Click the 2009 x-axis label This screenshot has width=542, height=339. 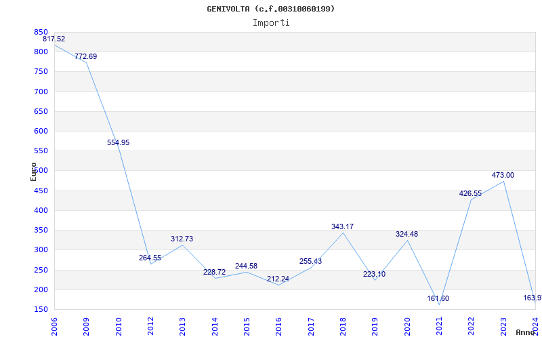coord(87,327)
